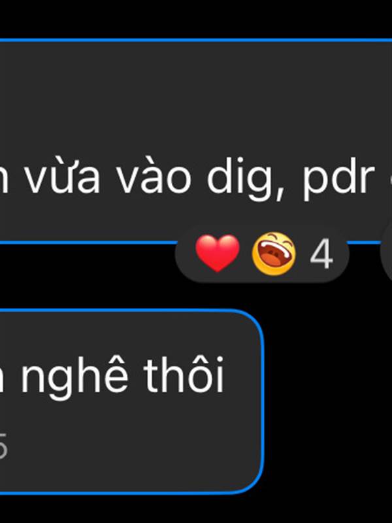Click the black area right of lower bubble
This screenshot has width=392, height=523.
pos(329,400)
